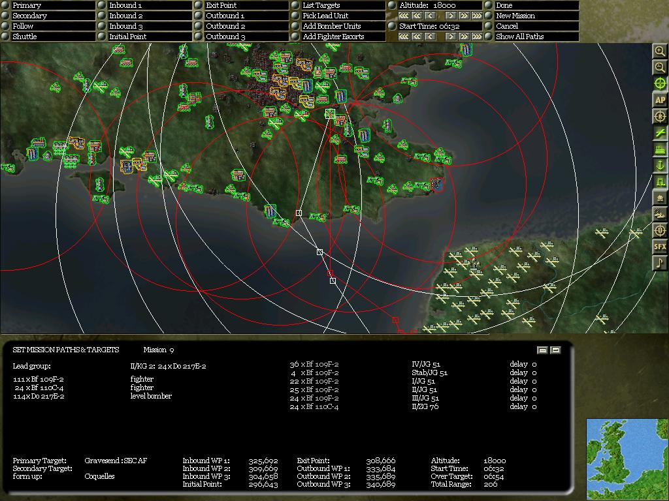Decrease altitude with single-left arrow
The width and height of the screenshot is (669, 501).
pos(430,16)
